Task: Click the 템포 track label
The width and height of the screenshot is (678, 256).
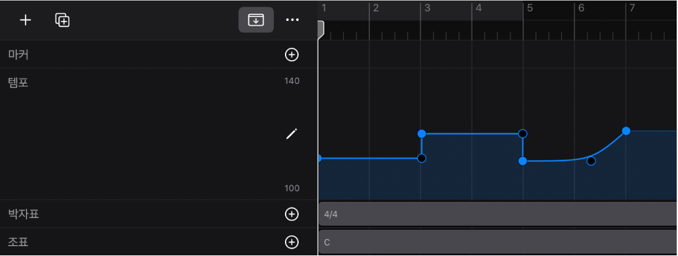Action: 18,82
